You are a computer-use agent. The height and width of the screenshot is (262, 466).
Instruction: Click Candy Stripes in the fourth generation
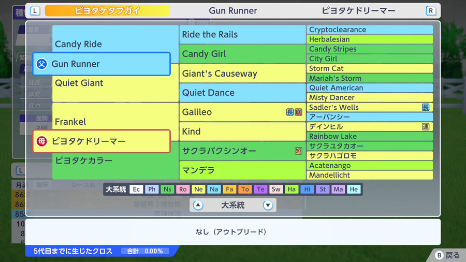(x=370, y=49)
